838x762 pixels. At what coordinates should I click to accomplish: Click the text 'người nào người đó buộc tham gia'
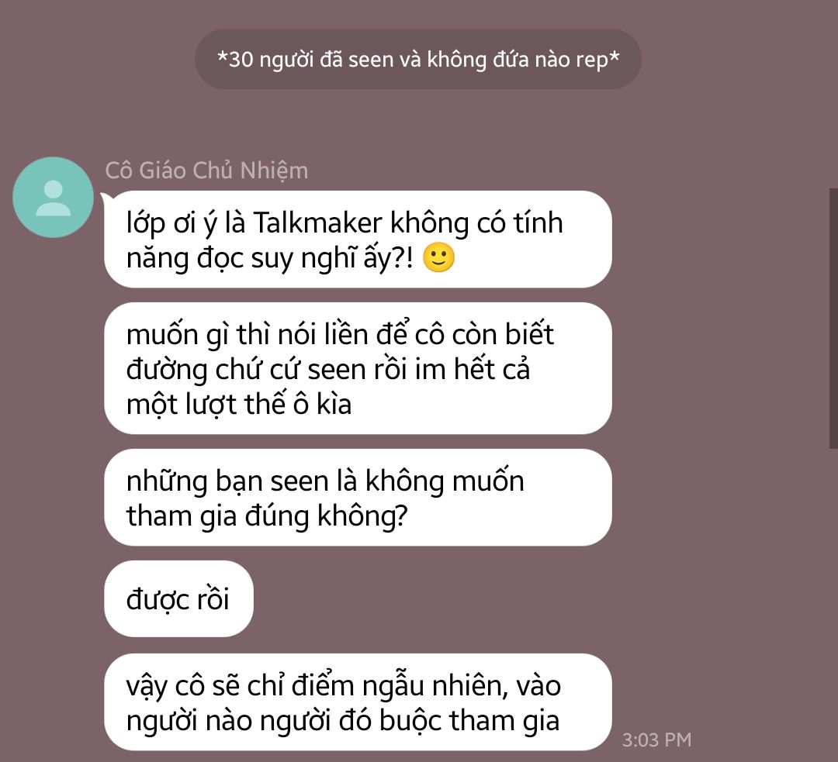[343, 721]
